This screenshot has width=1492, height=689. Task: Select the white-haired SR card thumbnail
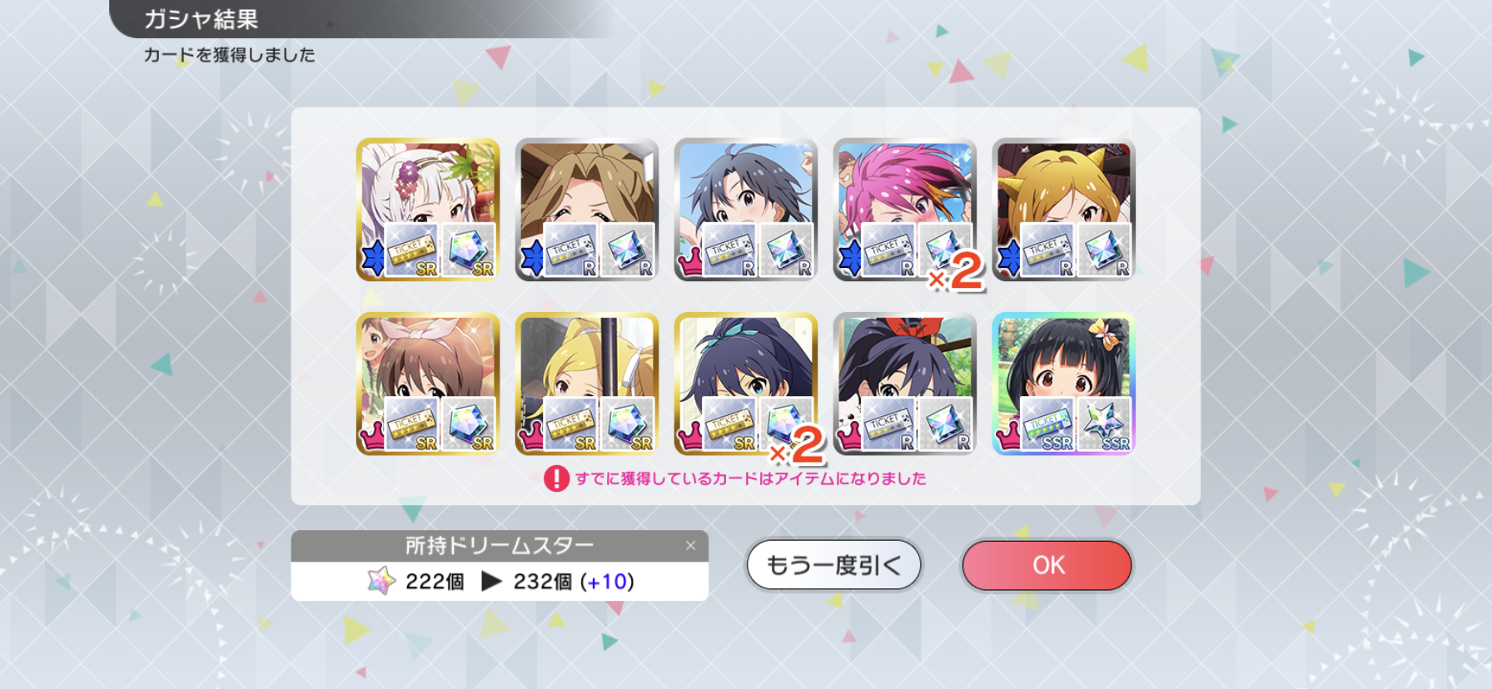(428, 210)
